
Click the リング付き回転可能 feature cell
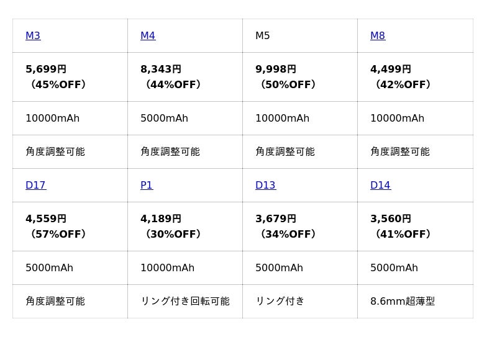pyautogui.click(x=185, y=301)
